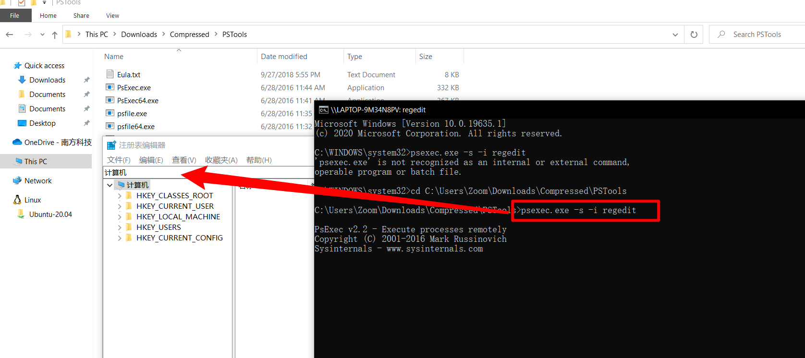Click the Registry Editor title bar icon
The width and height of the screenshot is (805, 358).
(x=111, y=145)
